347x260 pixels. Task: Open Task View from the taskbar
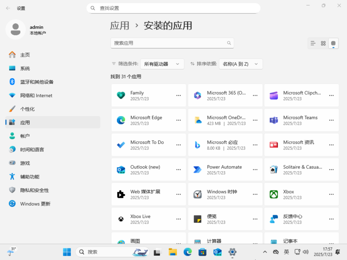coord(157,252)
